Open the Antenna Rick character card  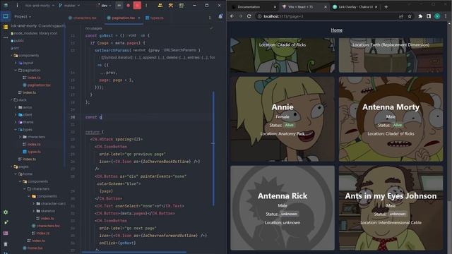click(282, 207)
